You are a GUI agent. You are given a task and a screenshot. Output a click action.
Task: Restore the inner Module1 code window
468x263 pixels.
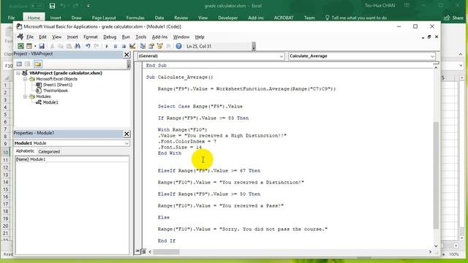[x=429, y=37]
